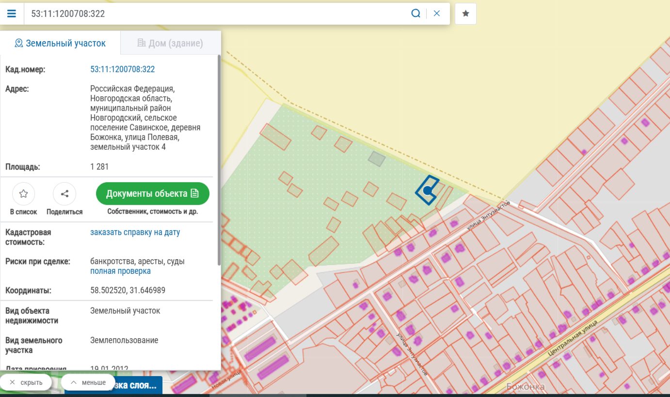The height and width of the screenshot is (397, 670).
Task: Click the Поделиться share icon
Action: point(64,194)
